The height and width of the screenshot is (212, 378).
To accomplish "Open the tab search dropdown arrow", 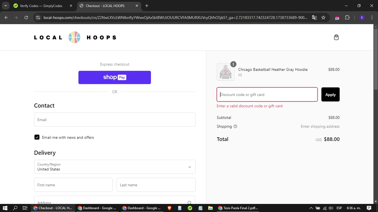I will click(6, 6).
